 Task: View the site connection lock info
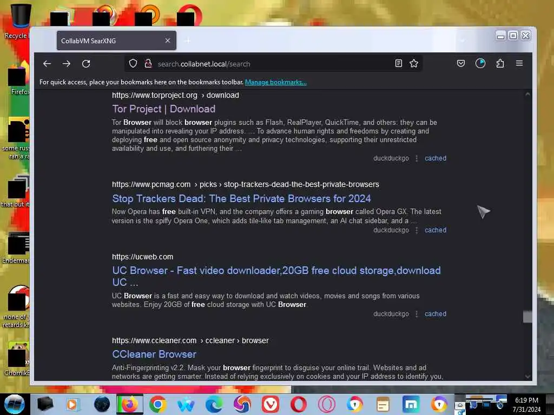coord(148,64)
